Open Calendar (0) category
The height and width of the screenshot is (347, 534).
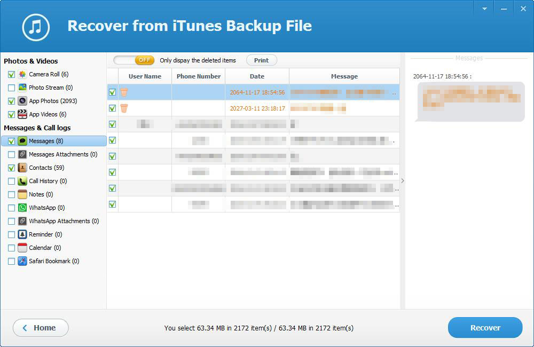click(x=45, y=248)
